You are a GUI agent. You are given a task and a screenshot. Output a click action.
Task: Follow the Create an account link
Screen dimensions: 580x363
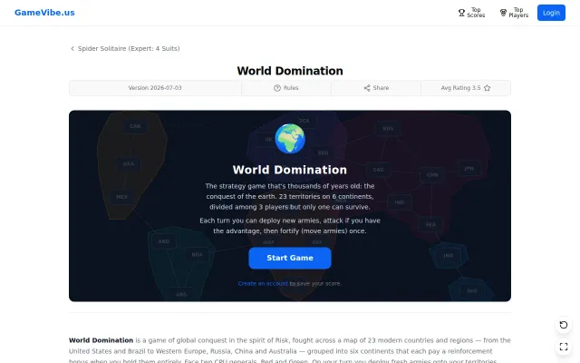click(263, 283)
